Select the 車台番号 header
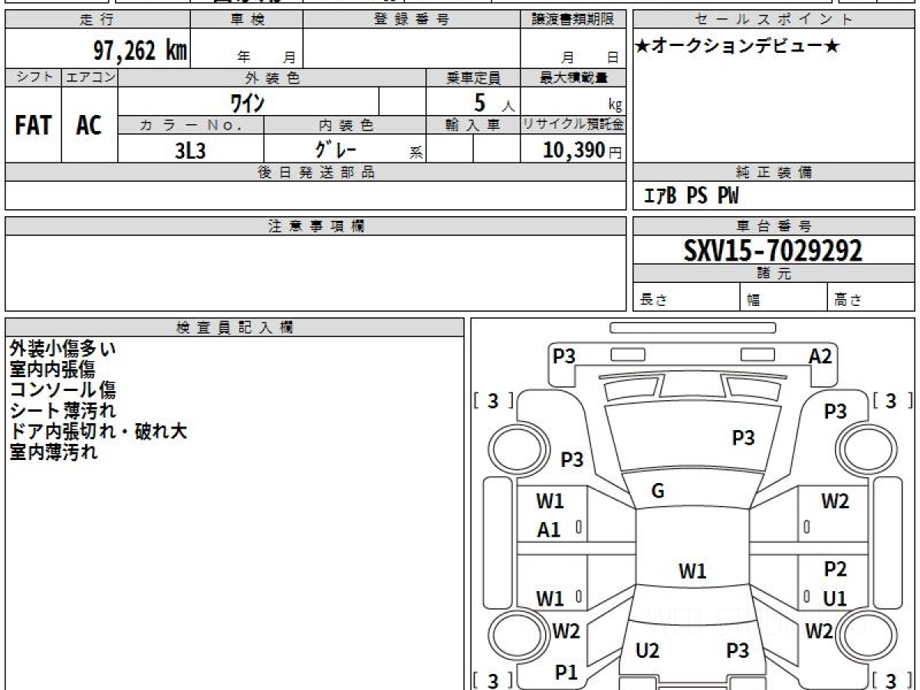This screenshot has height=690, width=920. (x=774, y=226)
